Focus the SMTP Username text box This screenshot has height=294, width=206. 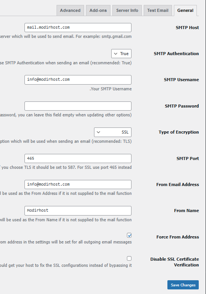tap(78, 80)
